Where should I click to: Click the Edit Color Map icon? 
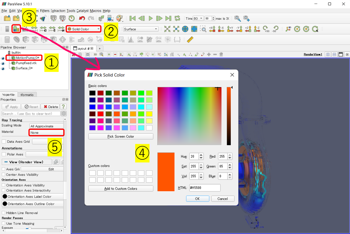16,29
